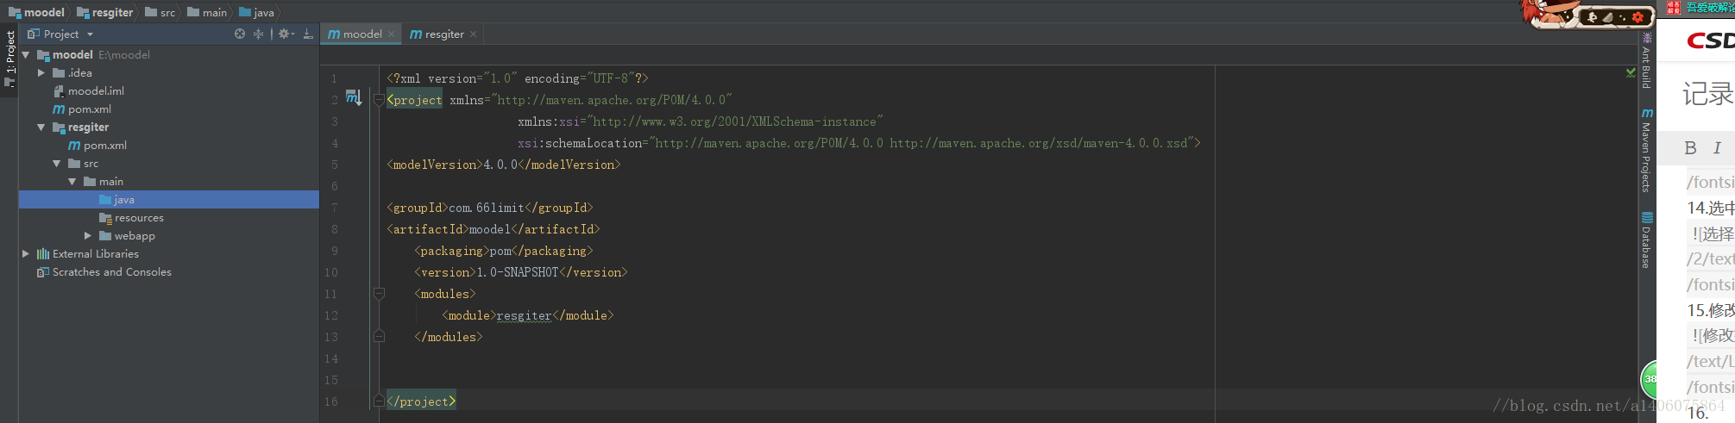Select the webapp folder in tree

[135, 236]
